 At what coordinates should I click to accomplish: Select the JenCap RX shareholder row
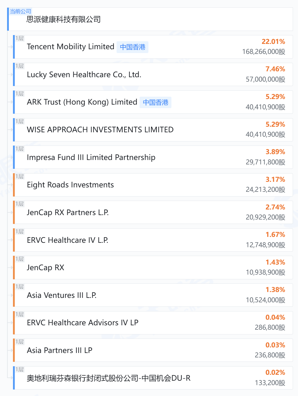(45, 268)
